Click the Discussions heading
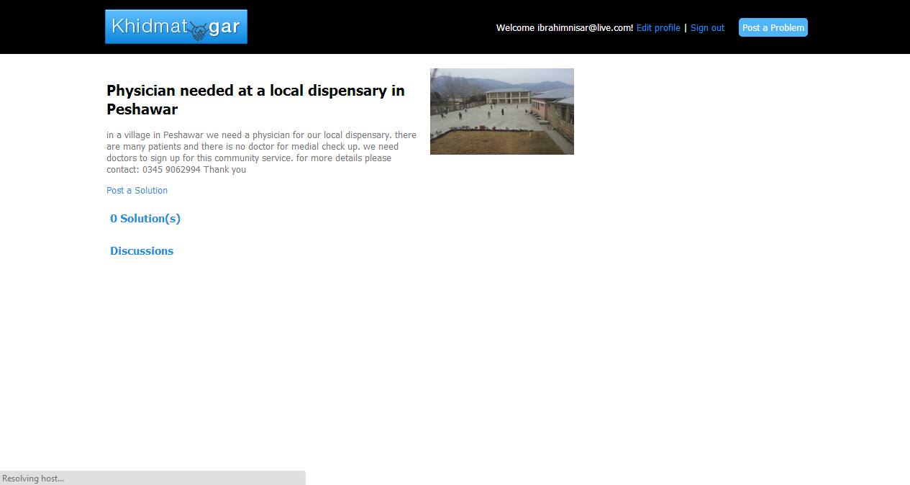910x485 pixels. [142, 251]
